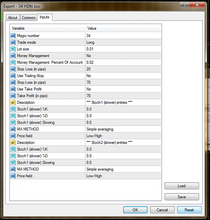
Task: Click the icon beside Money Management: Percent Of Account
Action: pyautogui.click(x=13, y=62)
